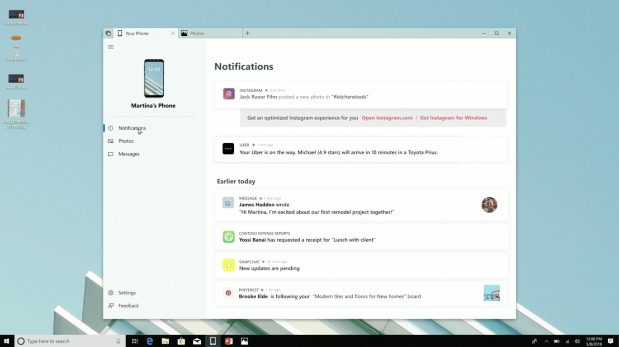The height and width of the screenshot is (347, 619).
Task: Click the Messages chat bubble icon
Action: (111, 154)
